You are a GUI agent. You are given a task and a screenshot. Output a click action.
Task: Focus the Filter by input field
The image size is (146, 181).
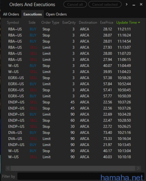81,176
